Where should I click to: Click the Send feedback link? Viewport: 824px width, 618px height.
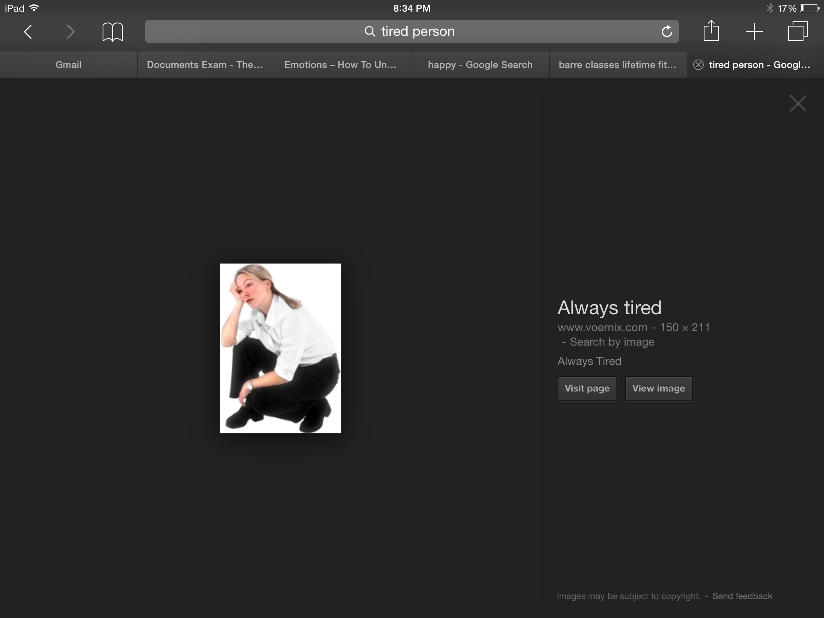tap(742, 596)
